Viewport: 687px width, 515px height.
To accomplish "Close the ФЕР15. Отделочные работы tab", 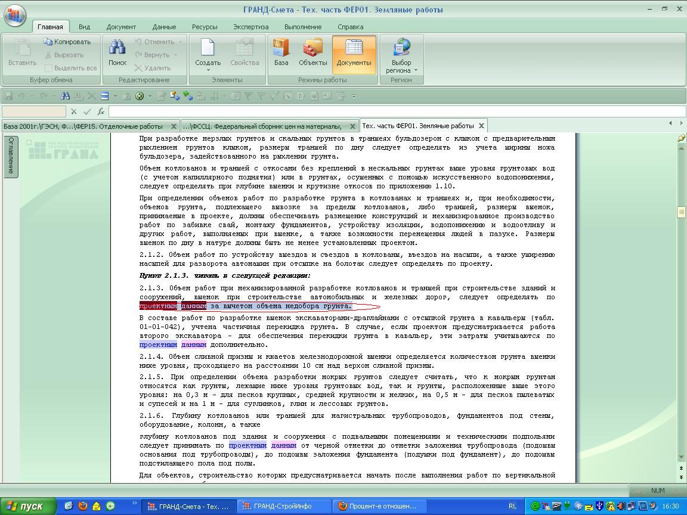I will coord(174,126).
